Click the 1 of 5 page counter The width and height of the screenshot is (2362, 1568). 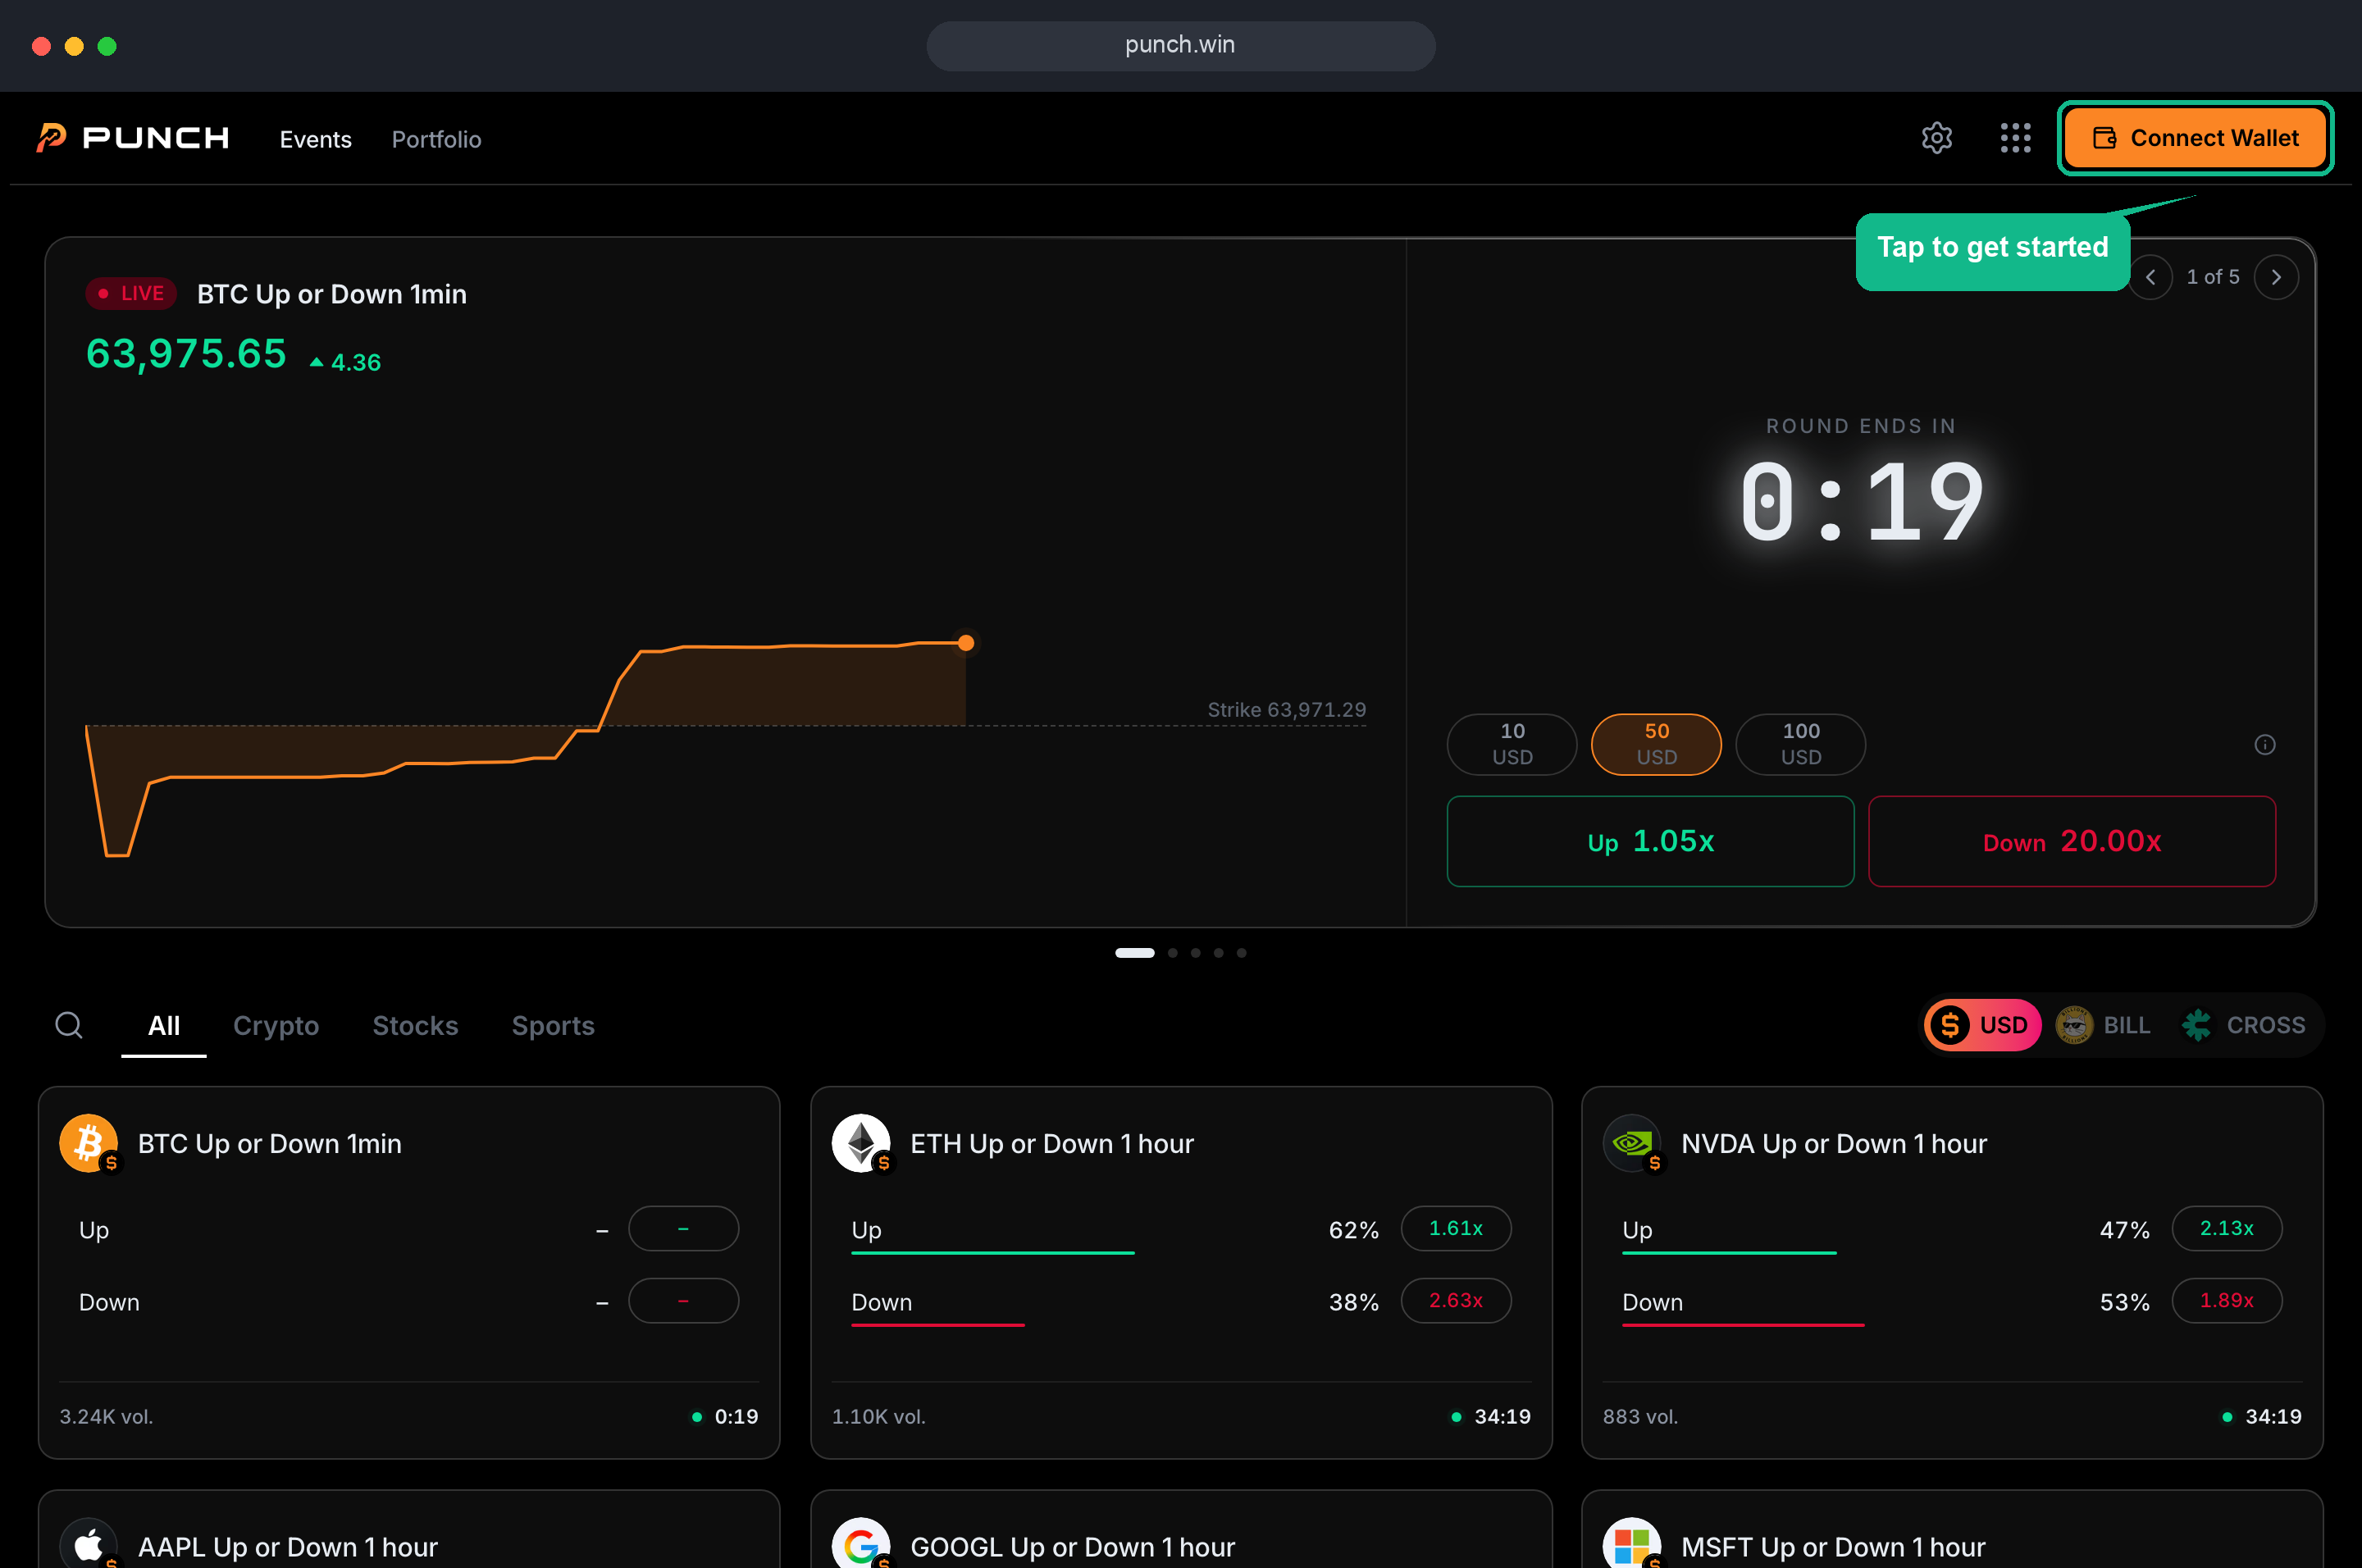[x=2213, y=277]
